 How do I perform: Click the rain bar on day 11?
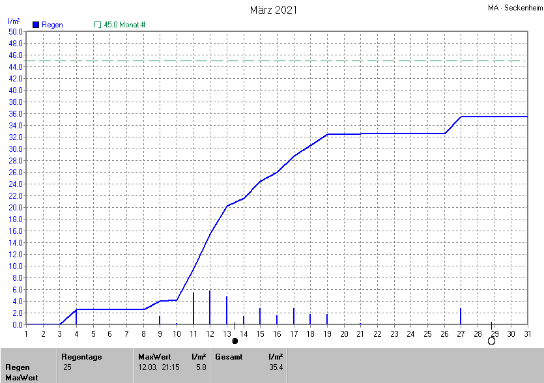click(x=193, y=309)
